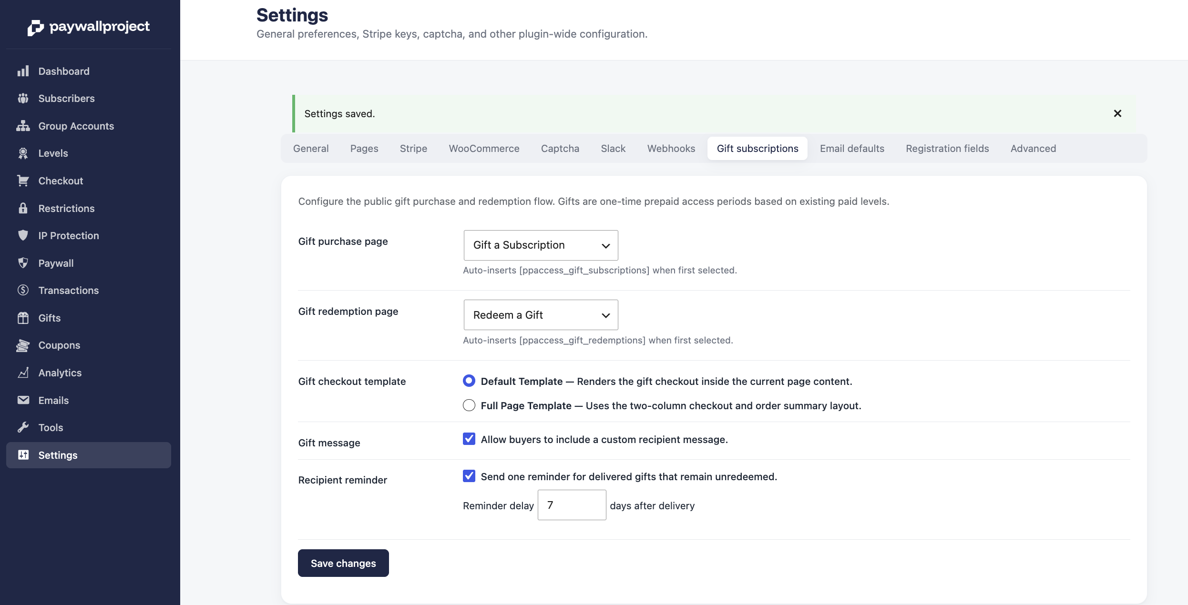The image size is (1188, 605).
Task: Click the Paywall shield icon
Action: pos(23,263)
